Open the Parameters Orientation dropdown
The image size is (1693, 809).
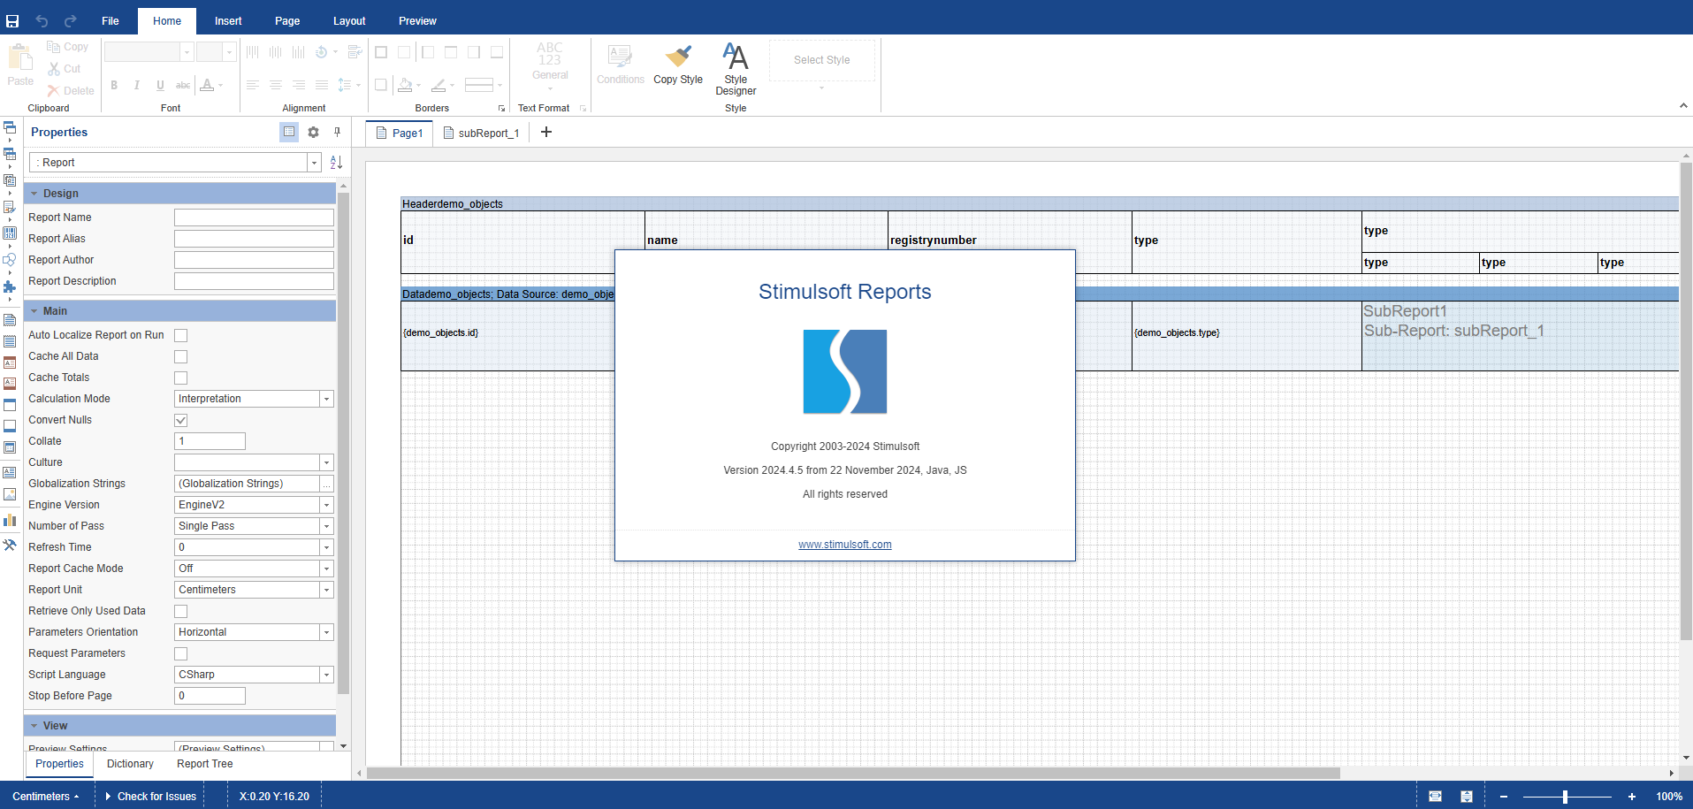coord(326,632)
